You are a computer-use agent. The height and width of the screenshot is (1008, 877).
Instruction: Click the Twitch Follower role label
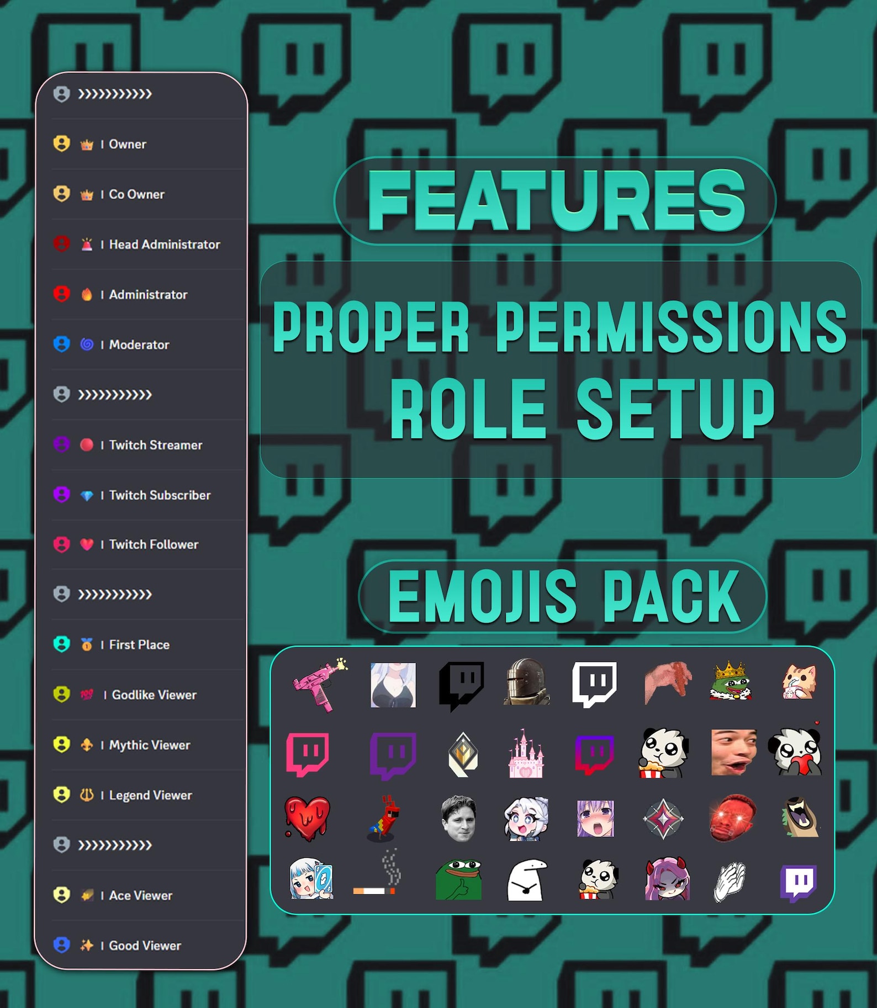pyautogui.click(x=154, y=544)
